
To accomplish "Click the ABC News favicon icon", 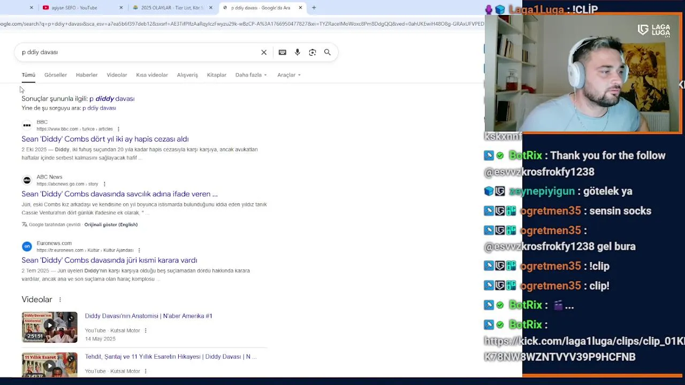I will (x=27, y=180).
